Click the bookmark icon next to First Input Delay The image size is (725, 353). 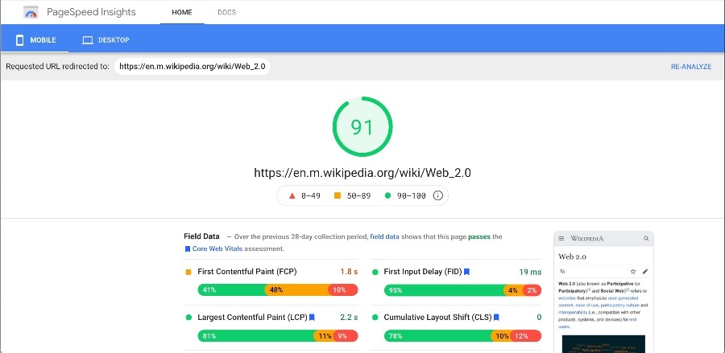(x=467, y=272)
